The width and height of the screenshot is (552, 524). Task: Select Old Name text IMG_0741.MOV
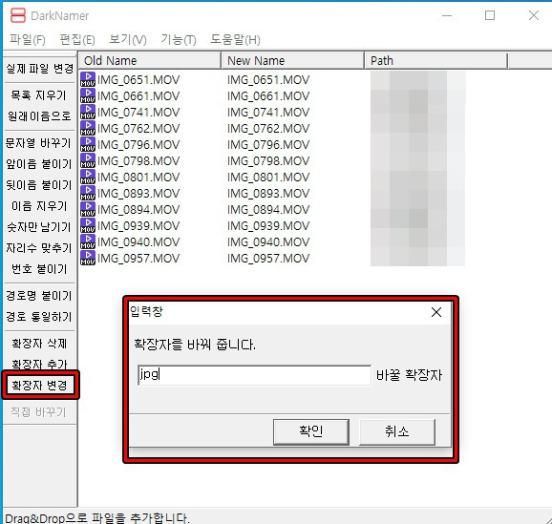tap(138, 113)
